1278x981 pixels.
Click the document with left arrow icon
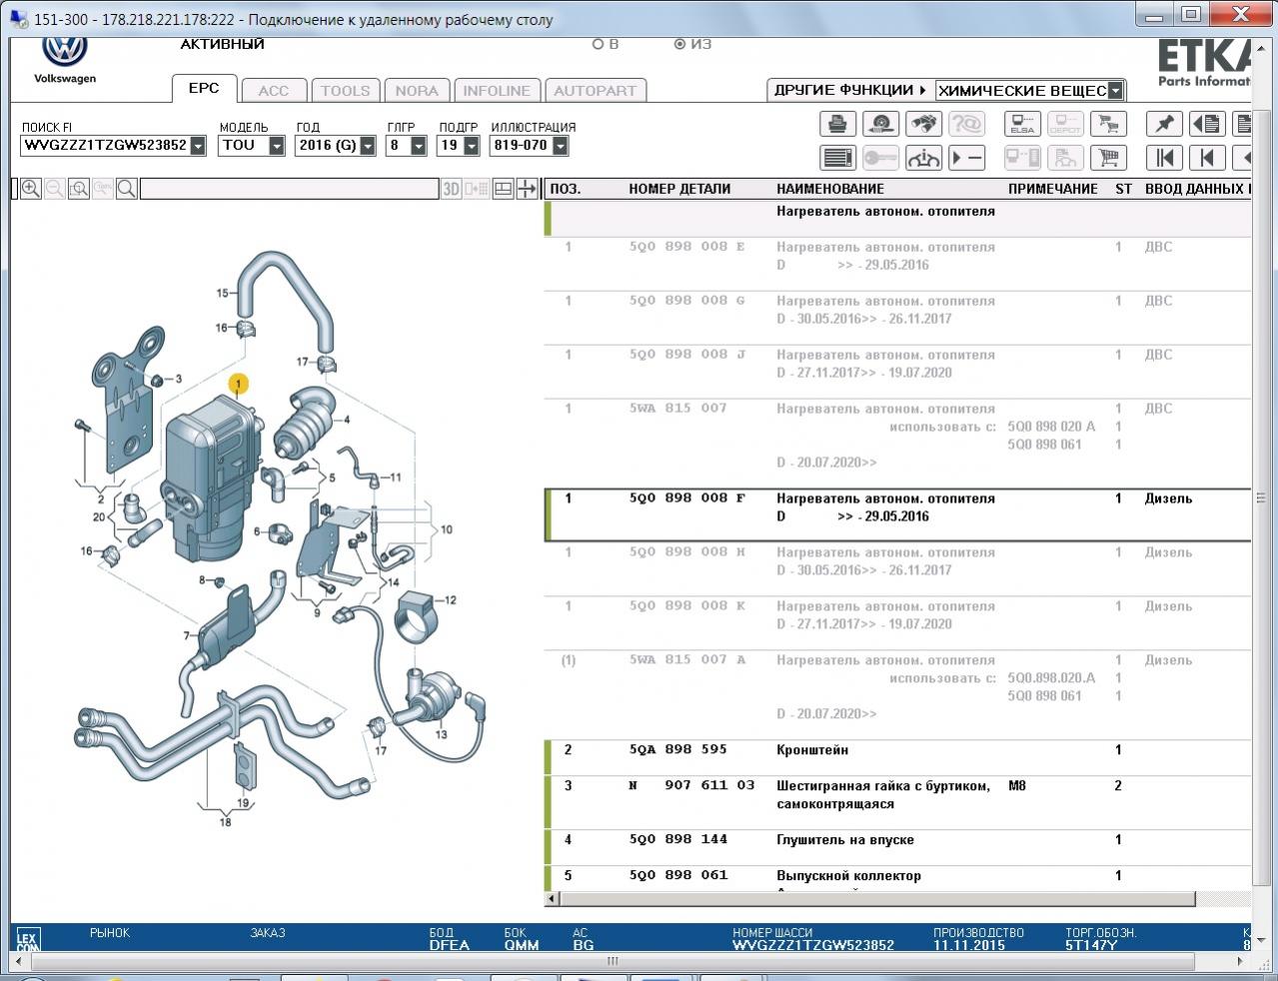pyautogui.click(x=1208, y=124)
